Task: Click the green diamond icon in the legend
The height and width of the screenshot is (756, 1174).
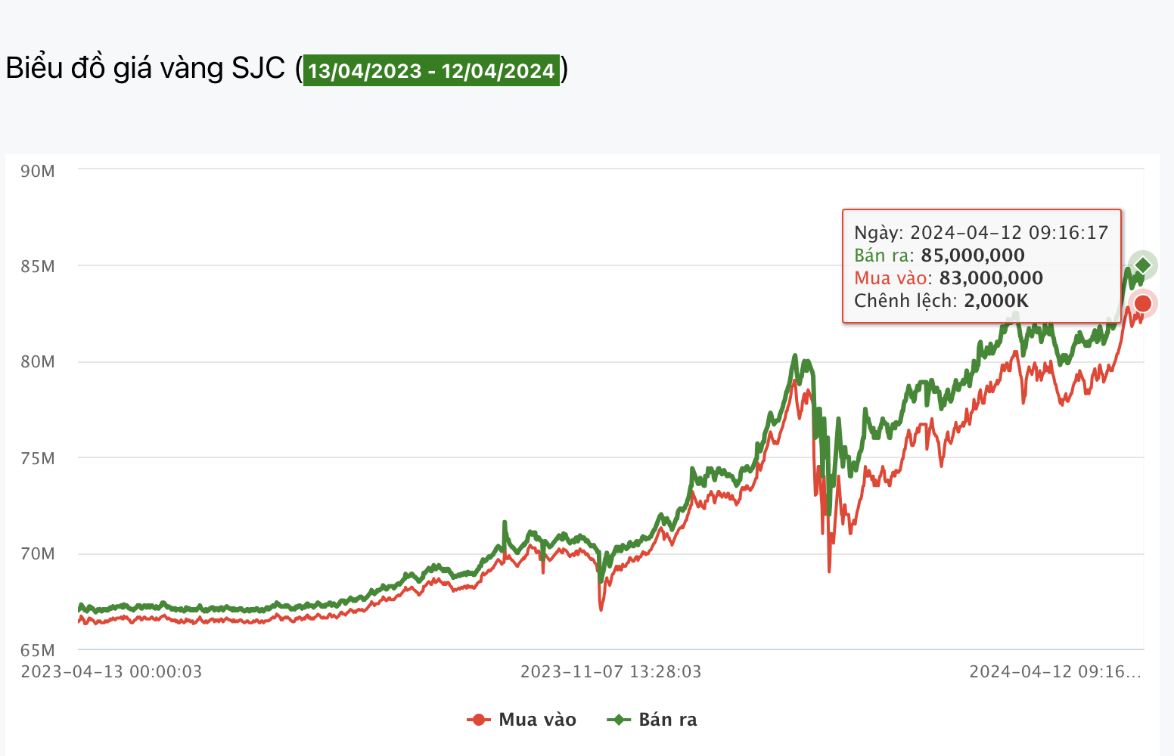Action: click(x=618, y=720)
